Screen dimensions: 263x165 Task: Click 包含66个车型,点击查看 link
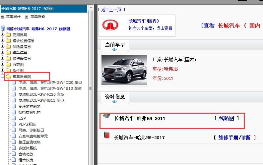click(150, 28)
